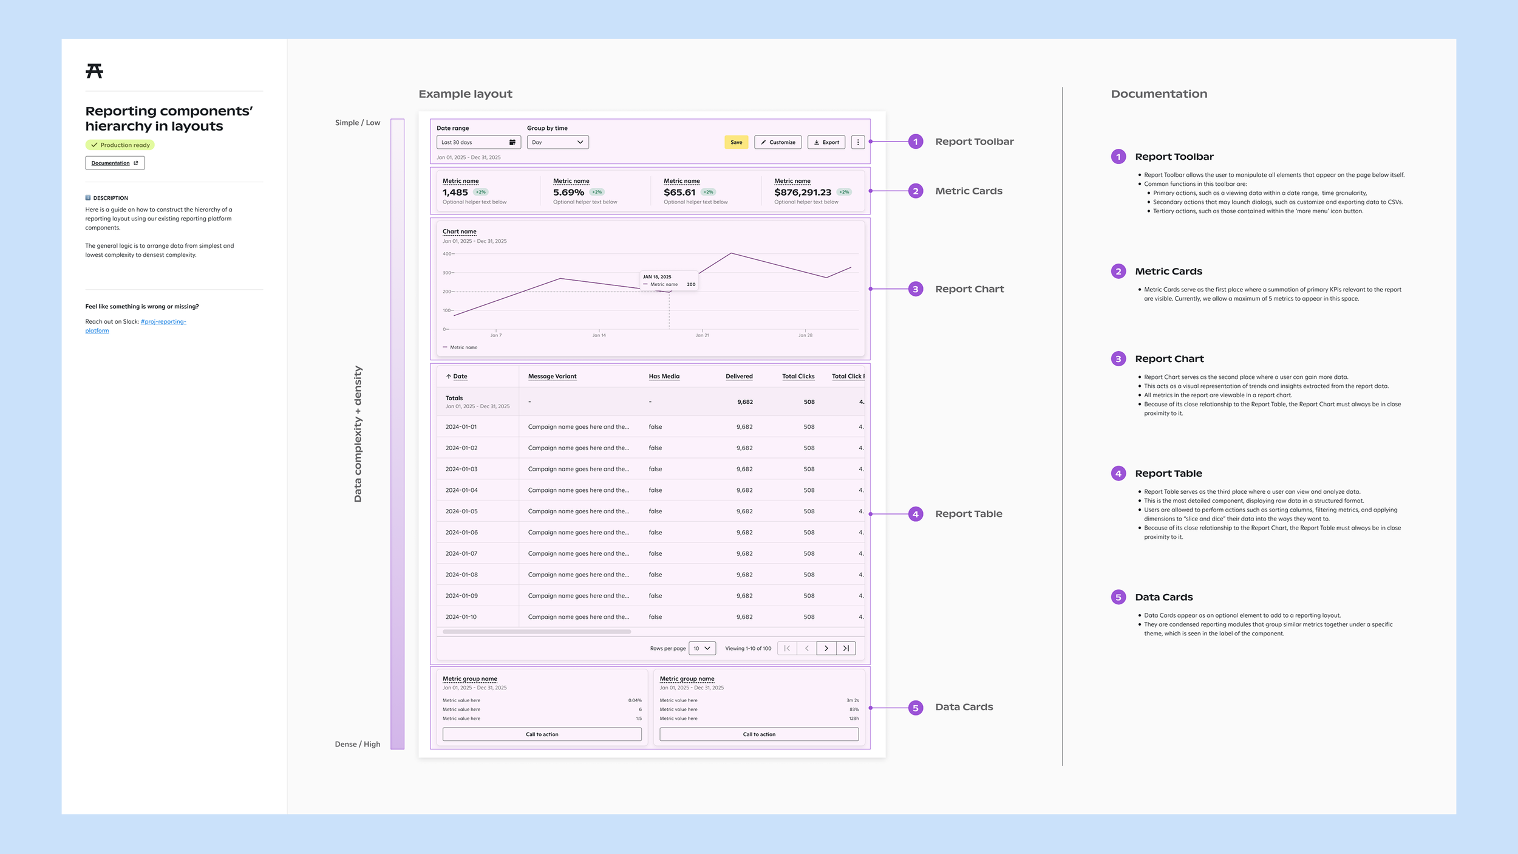Click the first page pagination arrow
This screenshot has height=854, width=1518.
787,648
